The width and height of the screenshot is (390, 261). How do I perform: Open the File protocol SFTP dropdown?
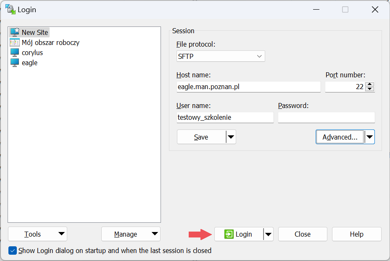pos(221,56)
